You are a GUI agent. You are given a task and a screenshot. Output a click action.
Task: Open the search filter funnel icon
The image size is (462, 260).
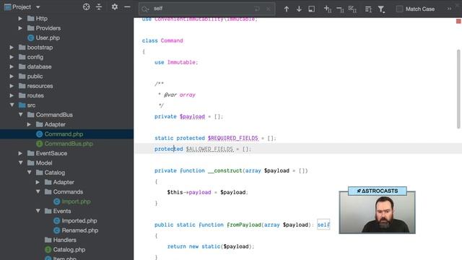tap(381, 9)
